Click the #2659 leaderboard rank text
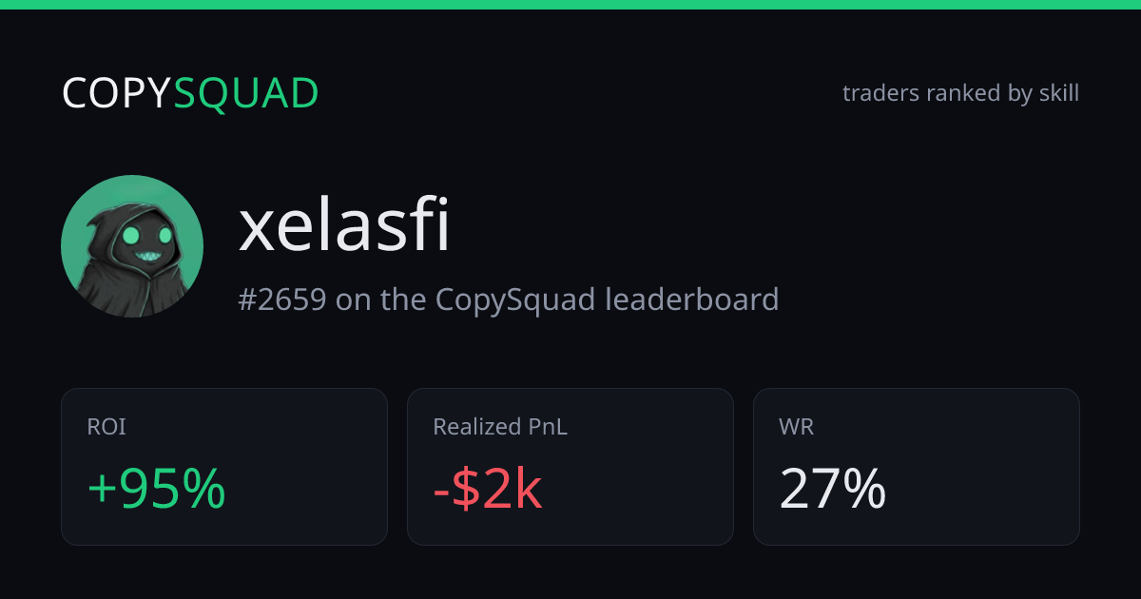The height and width of the screenshot is (599, 1141). 282,299
